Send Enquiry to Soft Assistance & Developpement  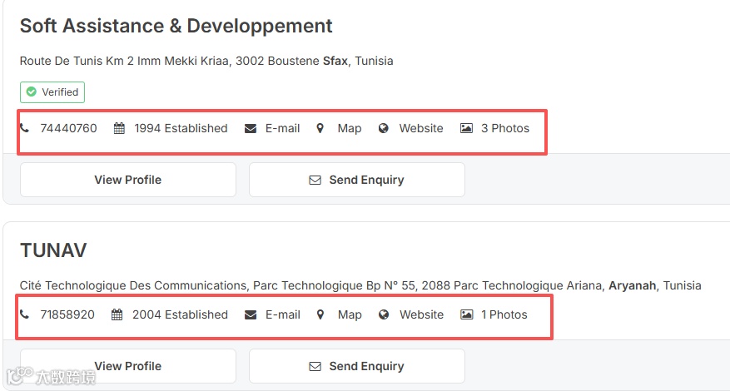[357, 180]
